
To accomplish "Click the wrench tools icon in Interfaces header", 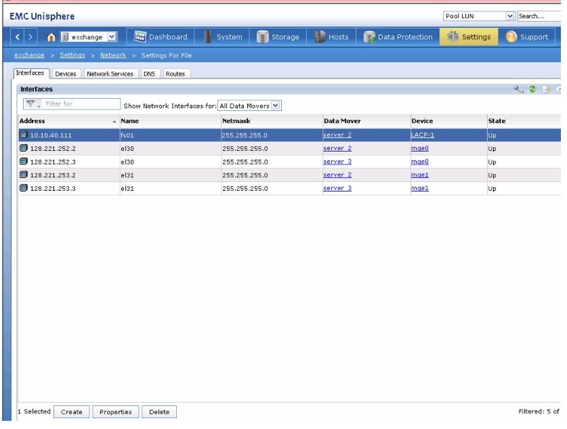I will pos(518,89).
